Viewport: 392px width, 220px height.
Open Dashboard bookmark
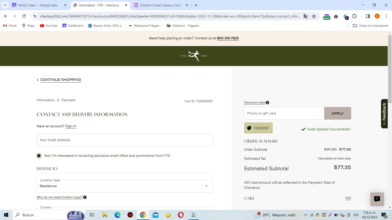(x=73, y=26)
